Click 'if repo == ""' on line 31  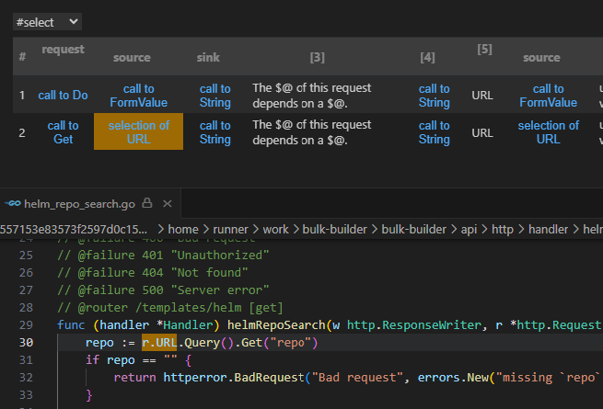(x=131, y=360)
